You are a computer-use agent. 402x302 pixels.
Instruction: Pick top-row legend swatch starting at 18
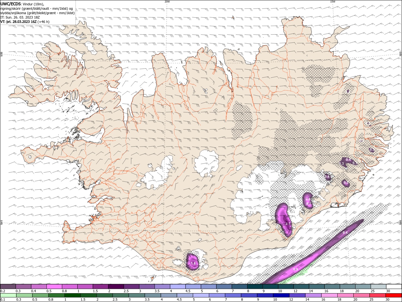(348, 286)
